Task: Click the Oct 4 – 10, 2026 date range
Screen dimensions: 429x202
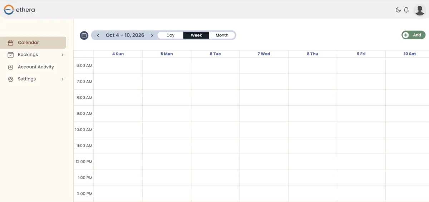Action: (x=125, y=35)
